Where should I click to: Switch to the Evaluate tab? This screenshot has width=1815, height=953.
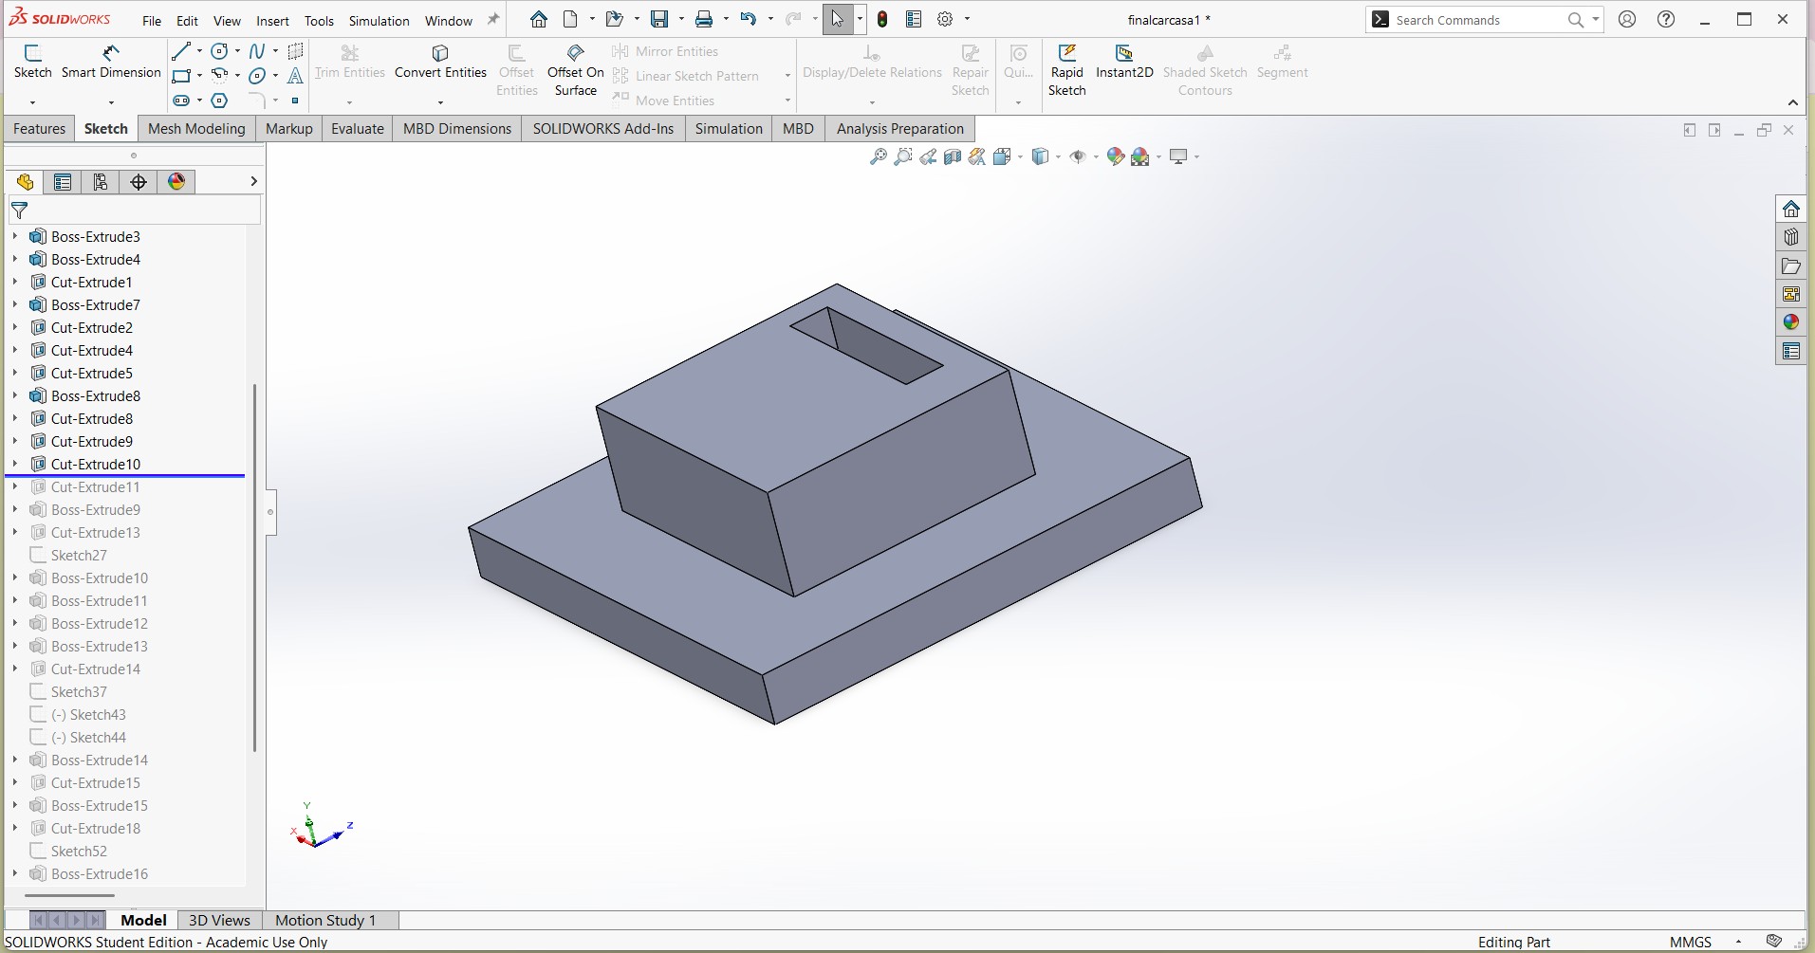(x=357, y=129)
